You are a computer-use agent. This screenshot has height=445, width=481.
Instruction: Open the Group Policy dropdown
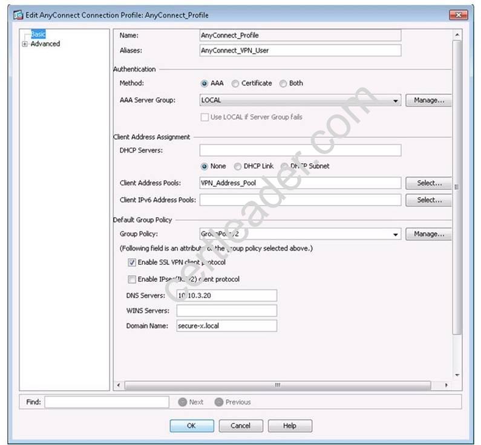300,234
